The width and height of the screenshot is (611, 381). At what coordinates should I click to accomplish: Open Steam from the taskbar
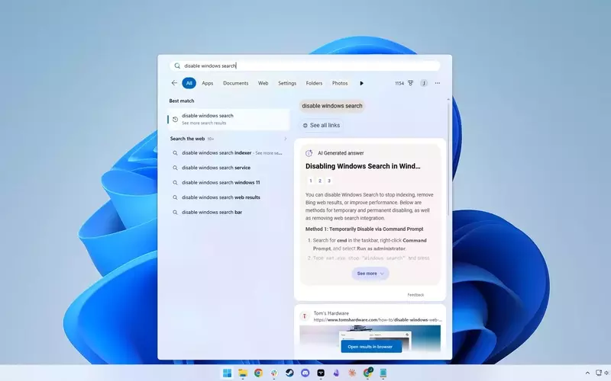pos(289,373)
